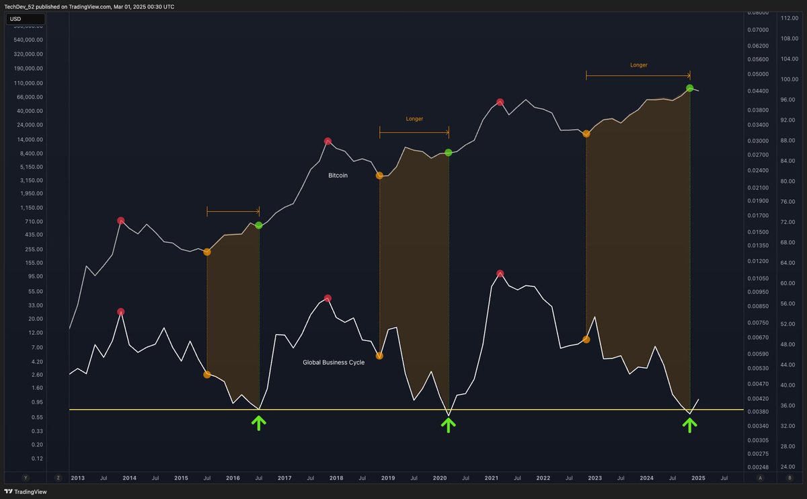Click the 2024 time axis label
This screenshot has height=499, width=807.
pos(647,478)
